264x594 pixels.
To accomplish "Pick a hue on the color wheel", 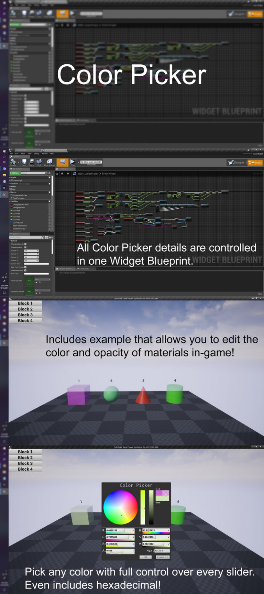I will (121, 507).
